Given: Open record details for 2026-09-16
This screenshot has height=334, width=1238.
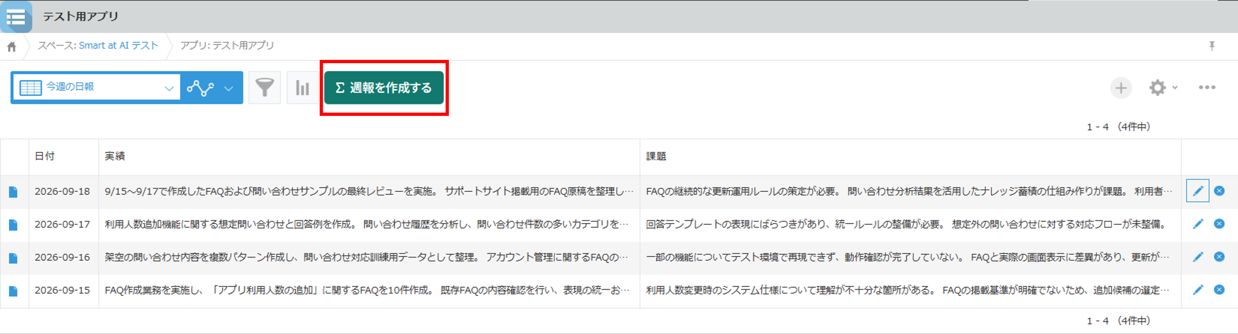Looking at the screenshot, I should click(x=13, y=258).
